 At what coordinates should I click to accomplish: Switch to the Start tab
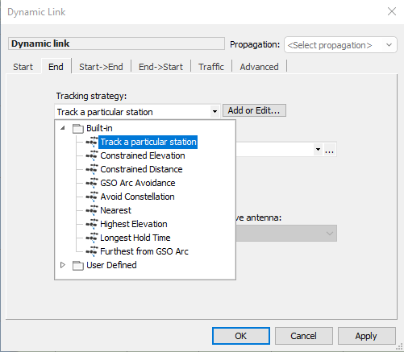tap(23, 67)
